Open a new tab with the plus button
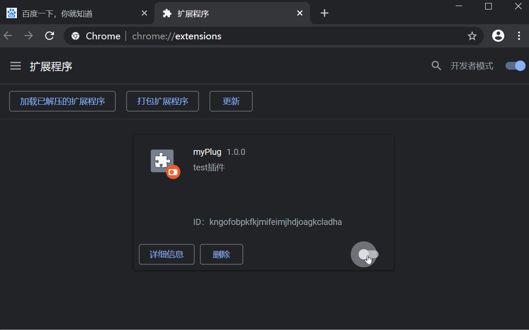Viewport: 529px width, 330px height. (324, 13)
